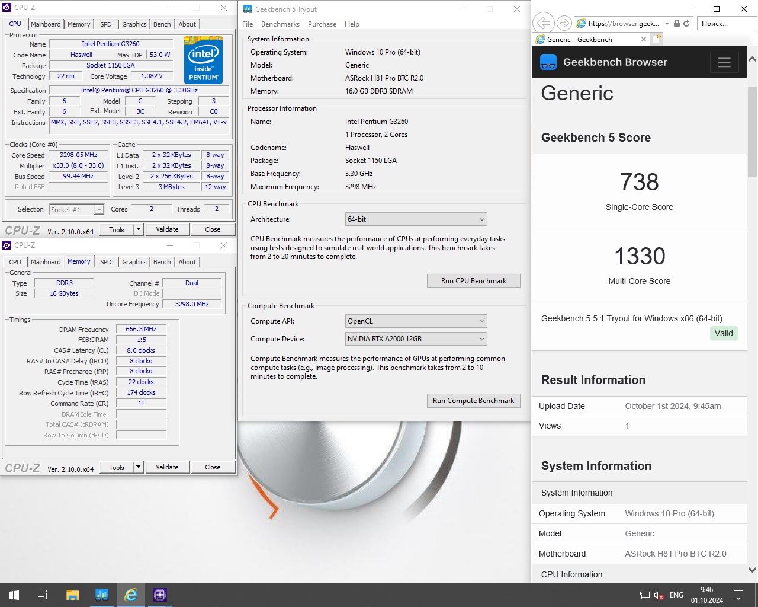Click the Поиск search field in browser
This screenshot has height=607, width=758.
pos(727,23)
